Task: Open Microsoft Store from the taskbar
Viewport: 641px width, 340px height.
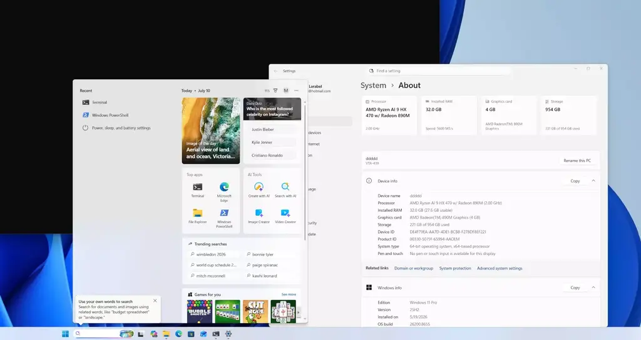Action: pyautogui.click(x=191, y=334)
